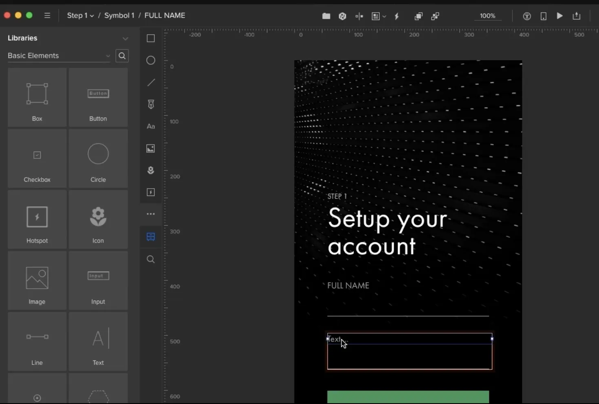This screenshot has height=404, width=599.
Task: Open the Basic Elements library dropdown
Action: pos(59,56)
